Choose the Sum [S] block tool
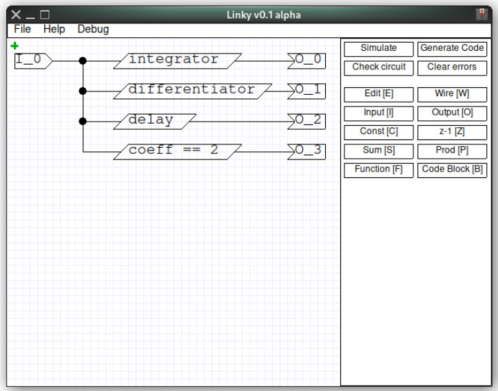Image resolution: width=498 pixels, height=391 pixels. (379, 151)
